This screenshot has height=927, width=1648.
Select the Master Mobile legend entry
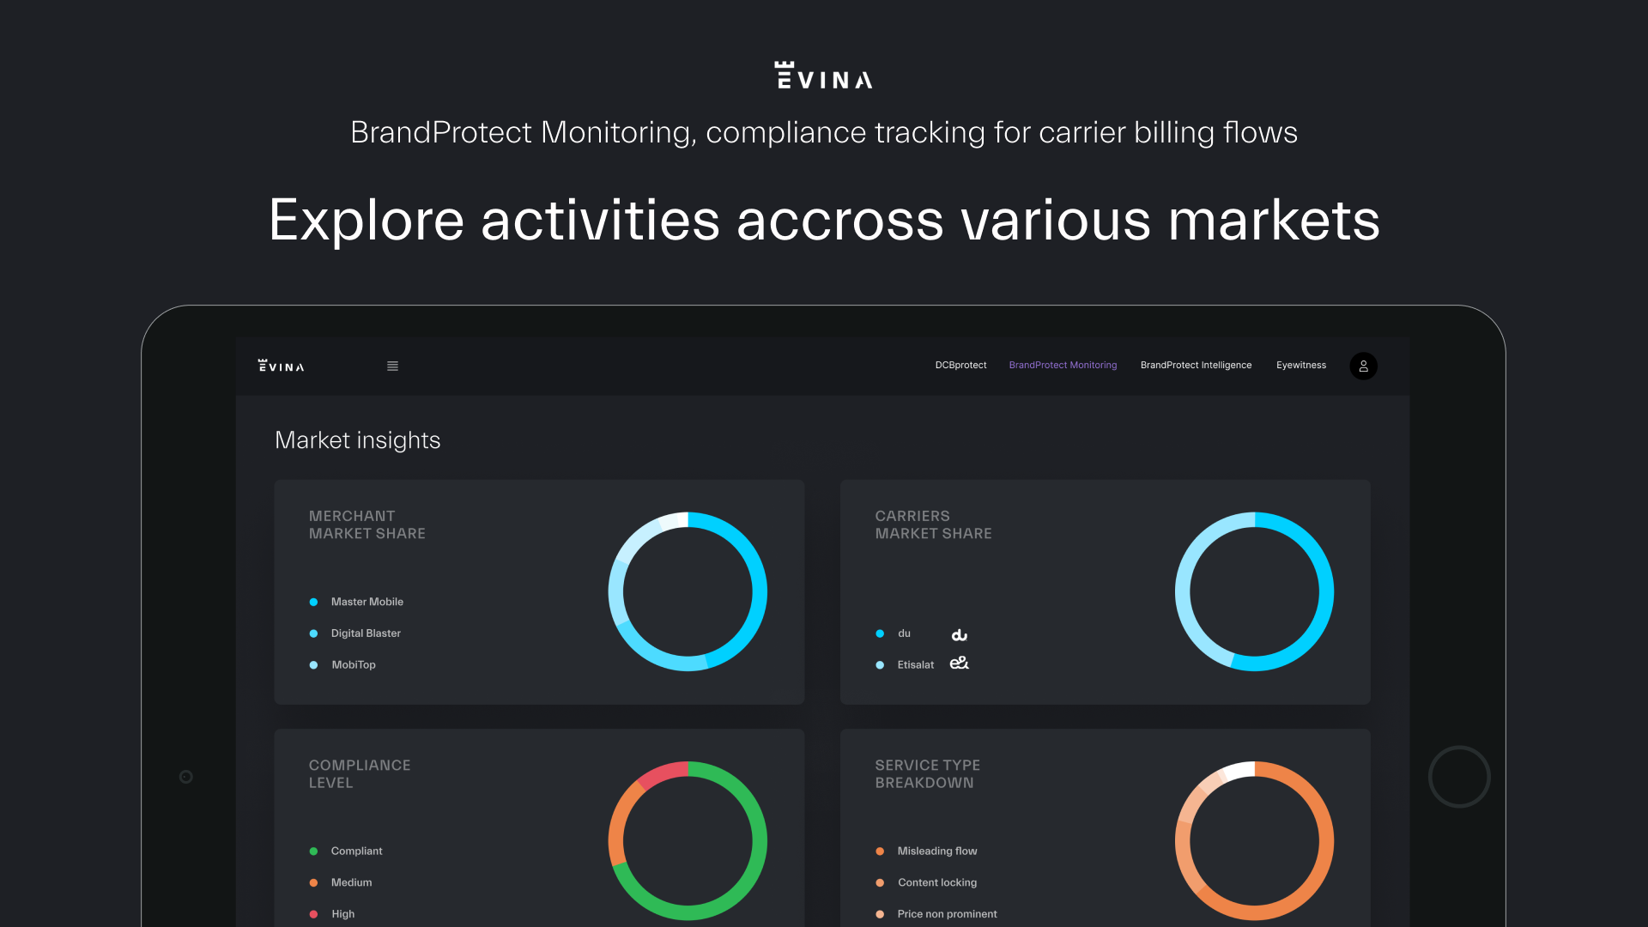click(x=367, y=602)
